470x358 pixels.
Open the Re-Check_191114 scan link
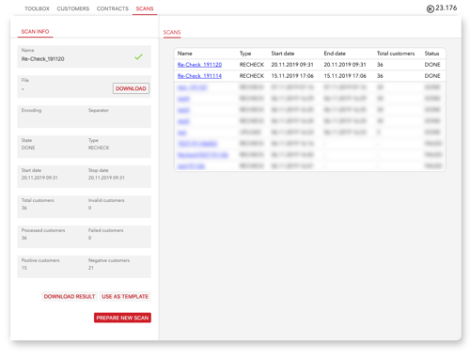pyautogui.click(x=199, y=76)
